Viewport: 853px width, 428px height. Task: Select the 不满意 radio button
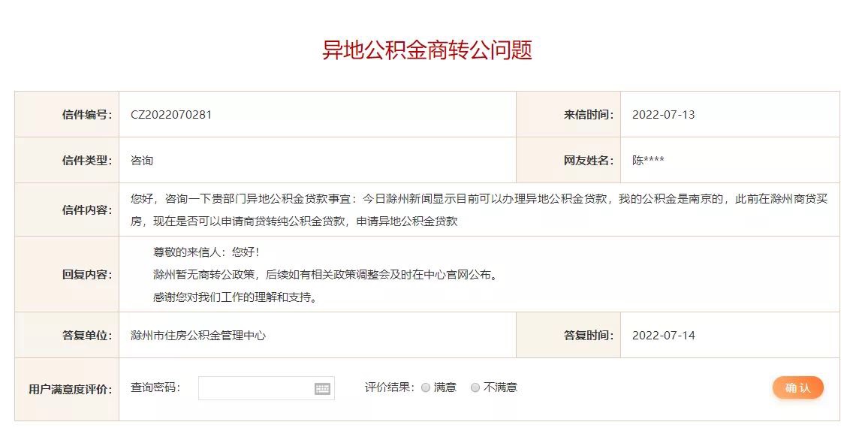point(475,387)
